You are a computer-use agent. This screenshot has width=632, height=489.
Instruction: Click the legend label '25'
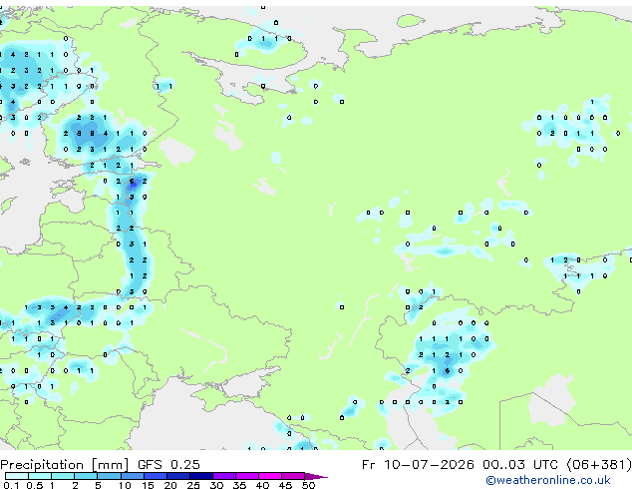click(193, 485)
